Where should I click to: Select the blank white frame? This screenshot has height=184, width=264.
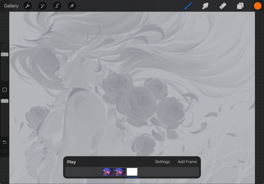coord(132,172)
